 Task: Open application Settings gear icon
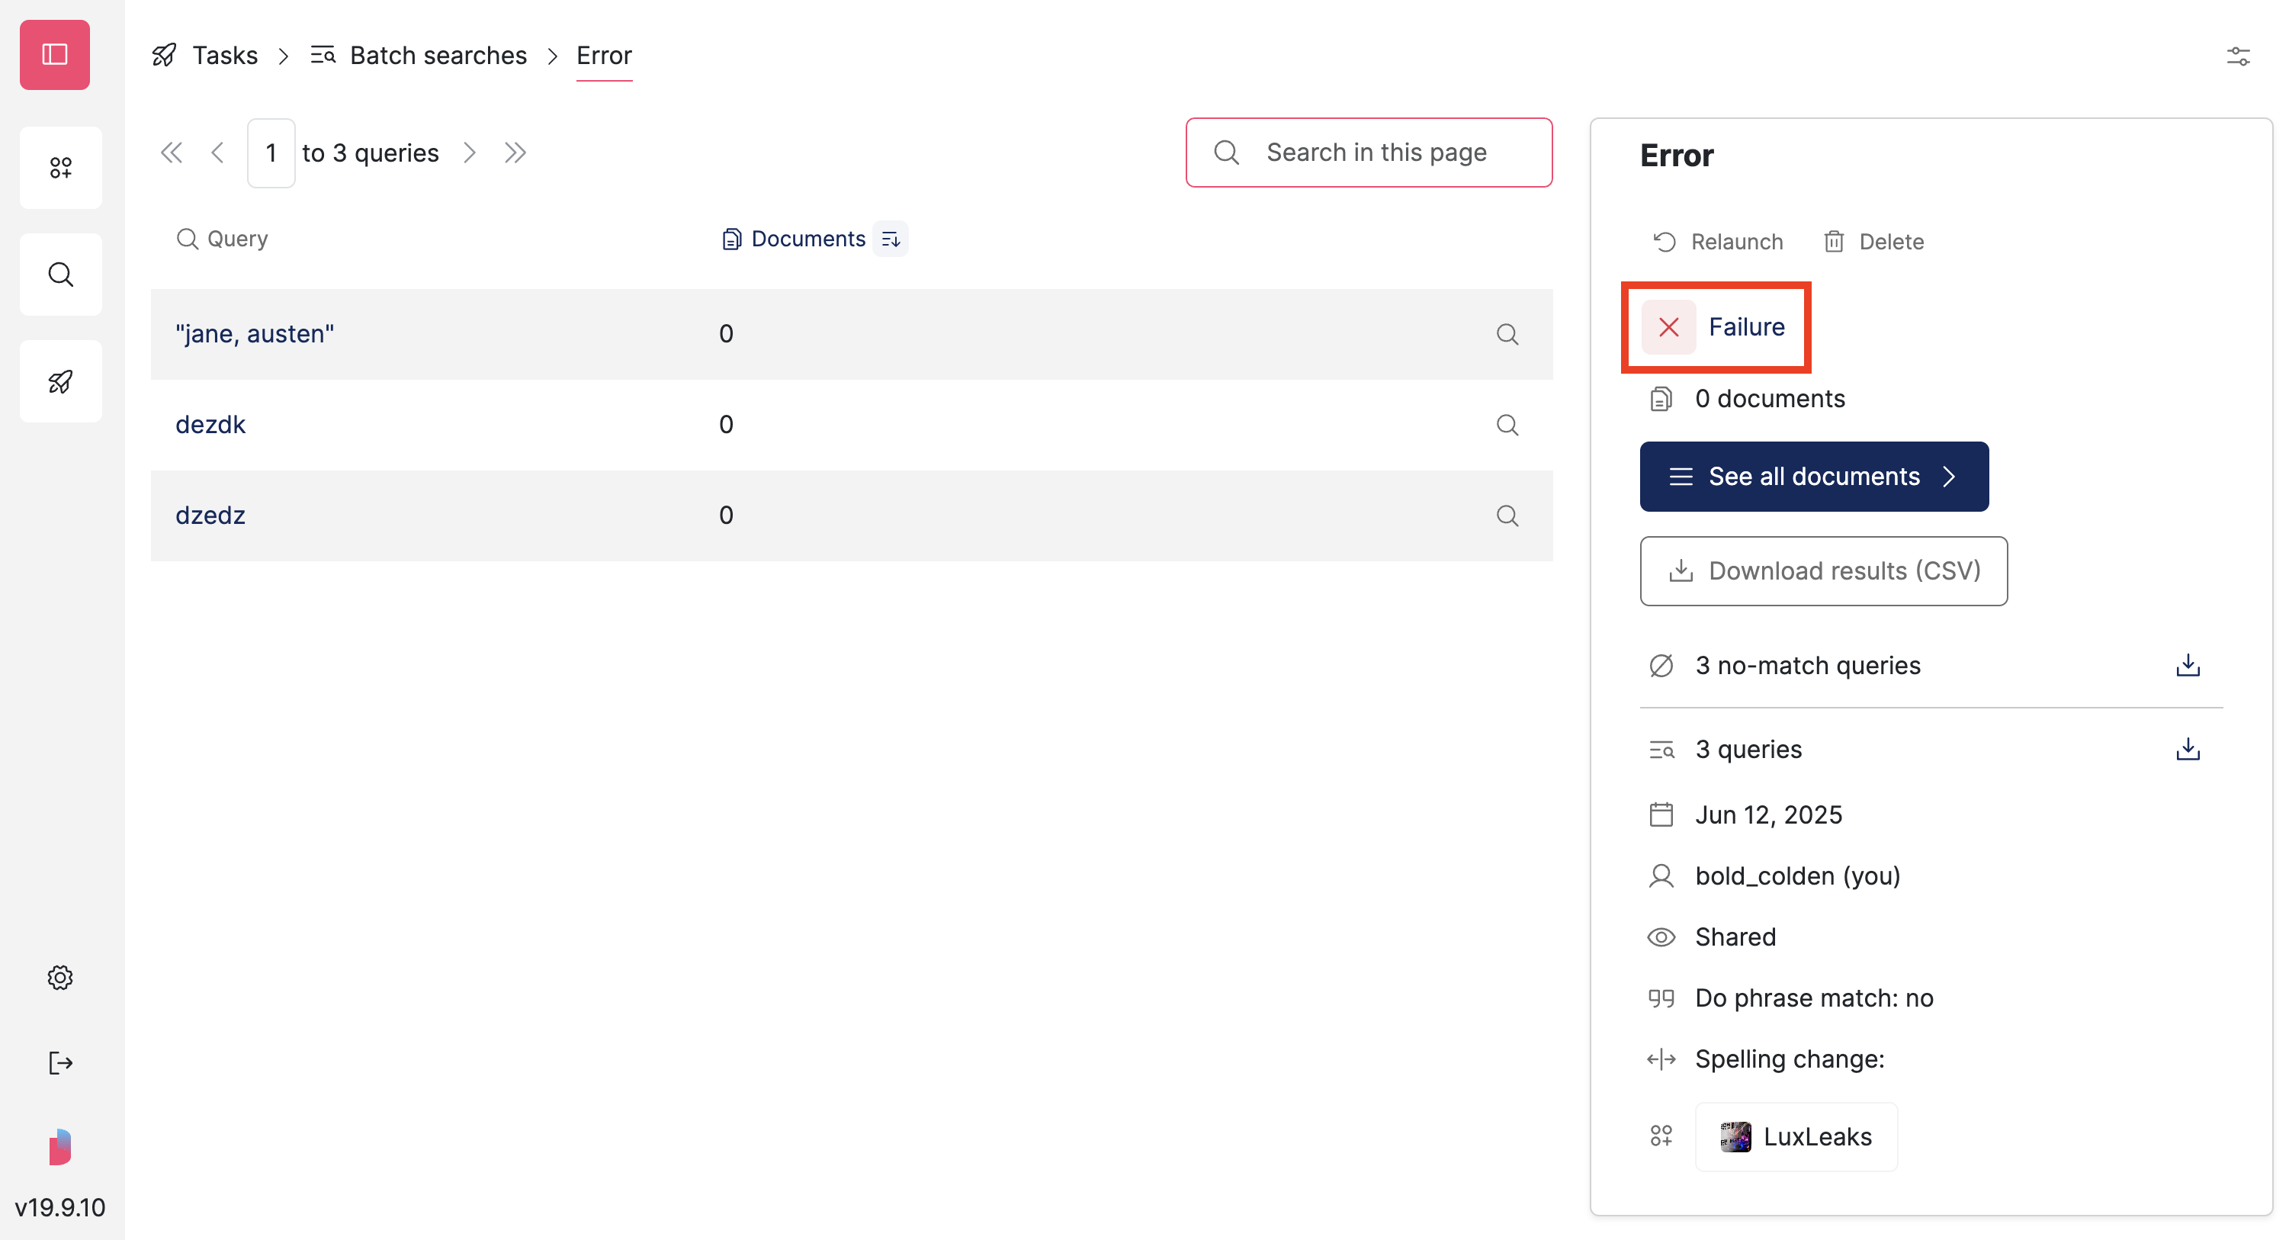(x=59, y=977)
